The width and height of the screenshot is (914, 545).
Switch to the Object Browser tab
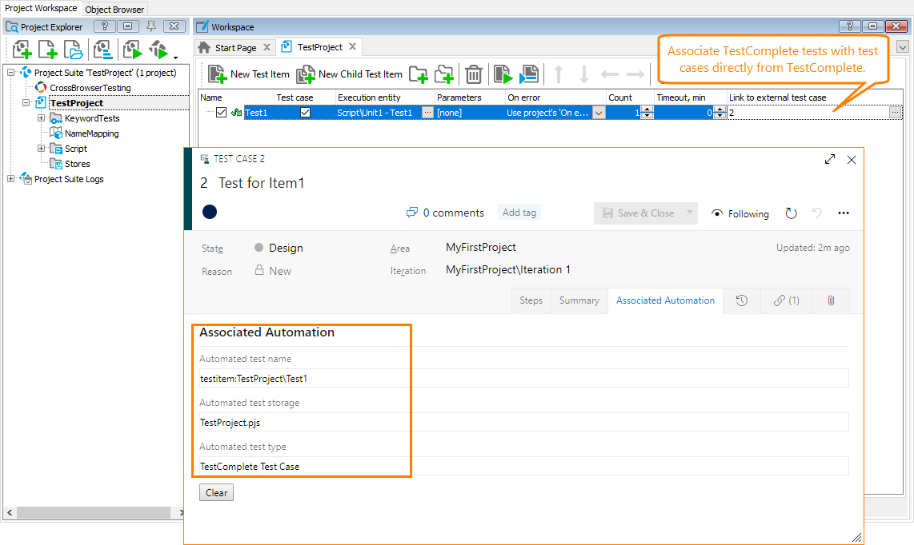pos(114,9)
